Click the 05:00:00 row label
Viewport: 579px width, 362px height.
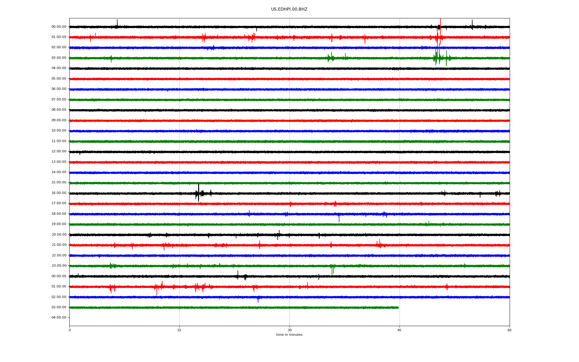click(x=59, y=79)
